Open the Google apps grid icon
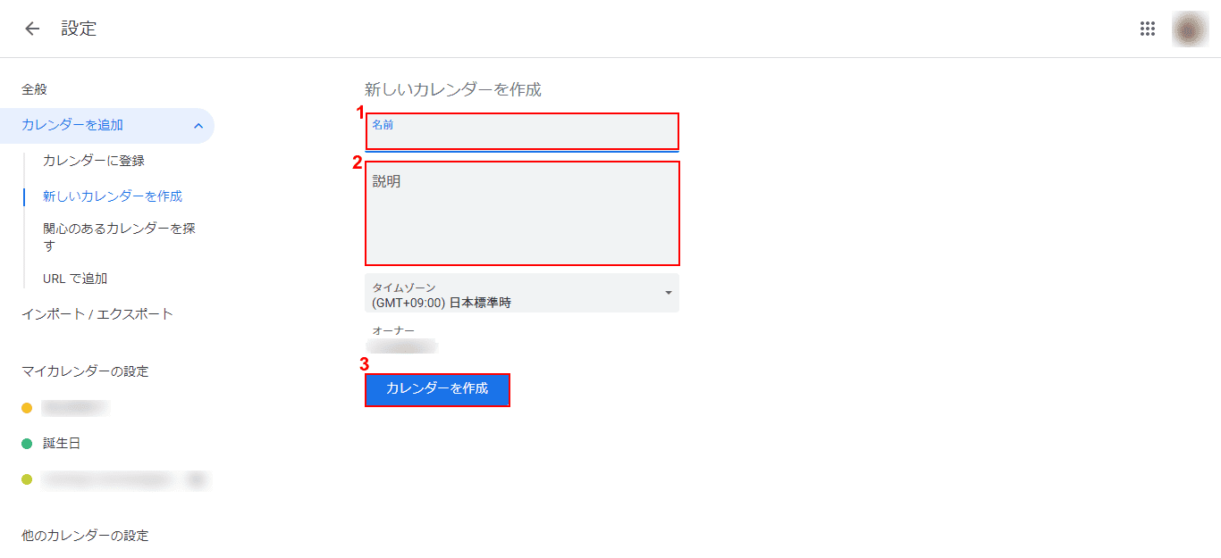Screen dimensions: 1221x558 point(1148,29)
